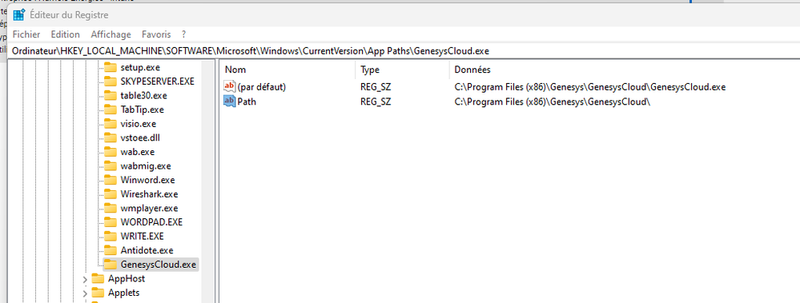Select the wmplayer.exe key name
The width and height of the screenshot is (800, 303).
pos(149,208)
